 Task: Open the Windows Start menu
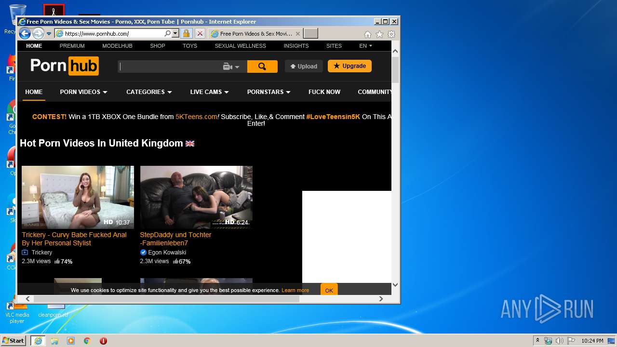click(13, 341)
